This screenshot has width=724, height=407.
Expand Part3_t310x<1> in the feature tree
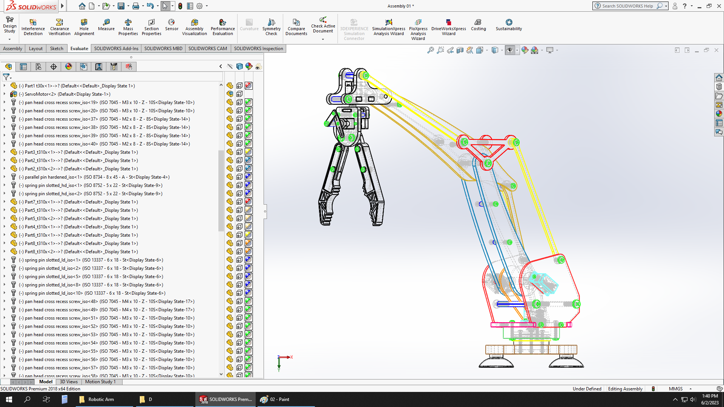(x=5, y=152)
